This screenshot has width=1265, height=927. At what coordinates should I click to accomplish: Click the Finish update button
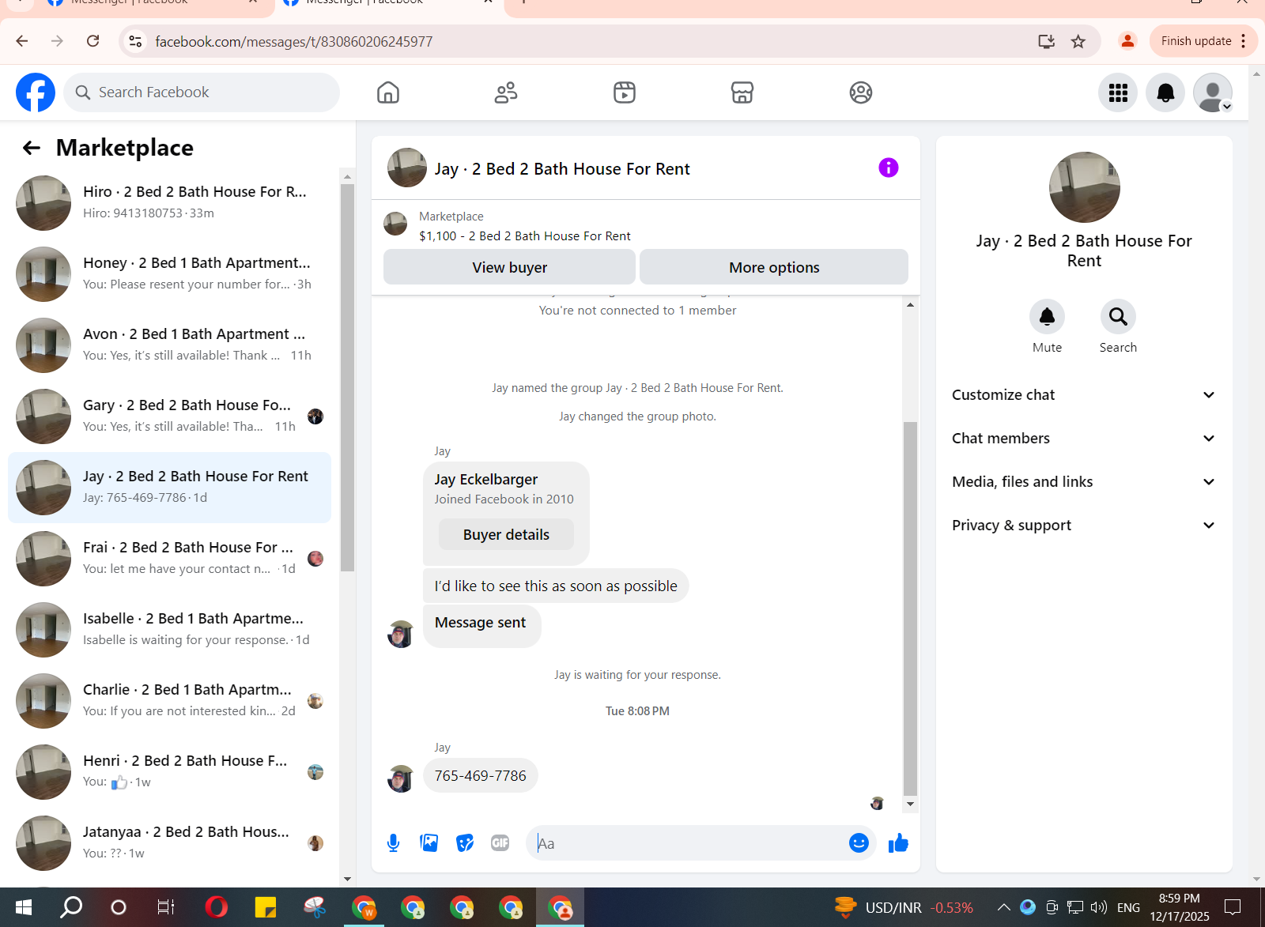(1195, 41)
